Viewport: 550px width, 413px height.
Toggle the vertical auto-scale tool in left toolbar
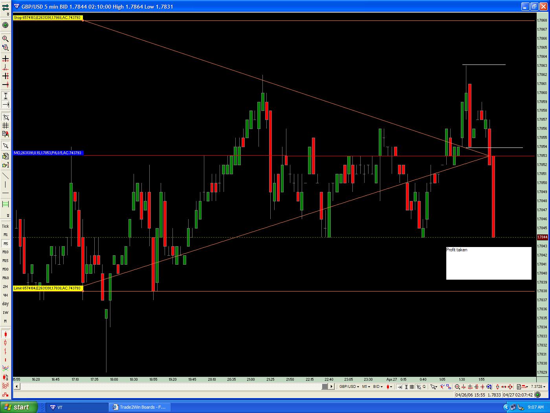5,96
